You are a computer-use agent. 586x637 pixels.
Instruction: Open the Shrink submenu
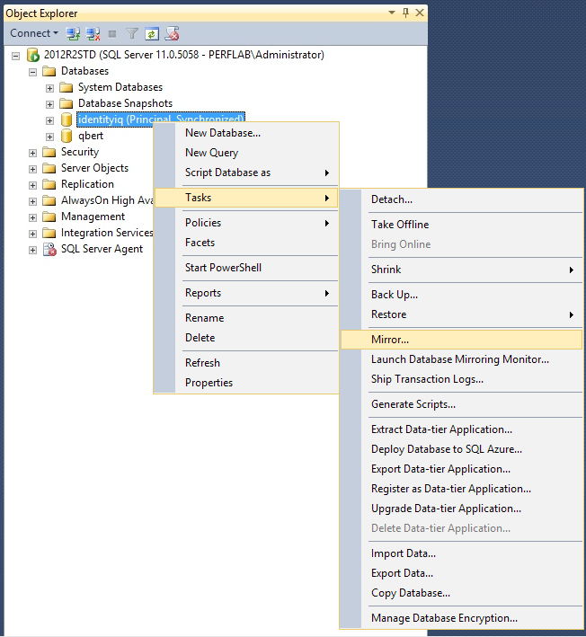(462, 270)
